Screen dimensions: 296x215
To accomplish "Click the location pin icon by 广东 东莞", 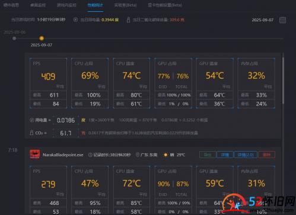I will tap(138, 155).
